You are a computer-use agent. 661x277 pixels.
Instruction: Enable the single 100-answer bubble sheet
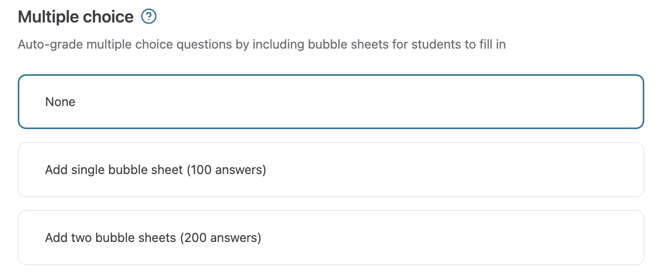click(330, 170)
